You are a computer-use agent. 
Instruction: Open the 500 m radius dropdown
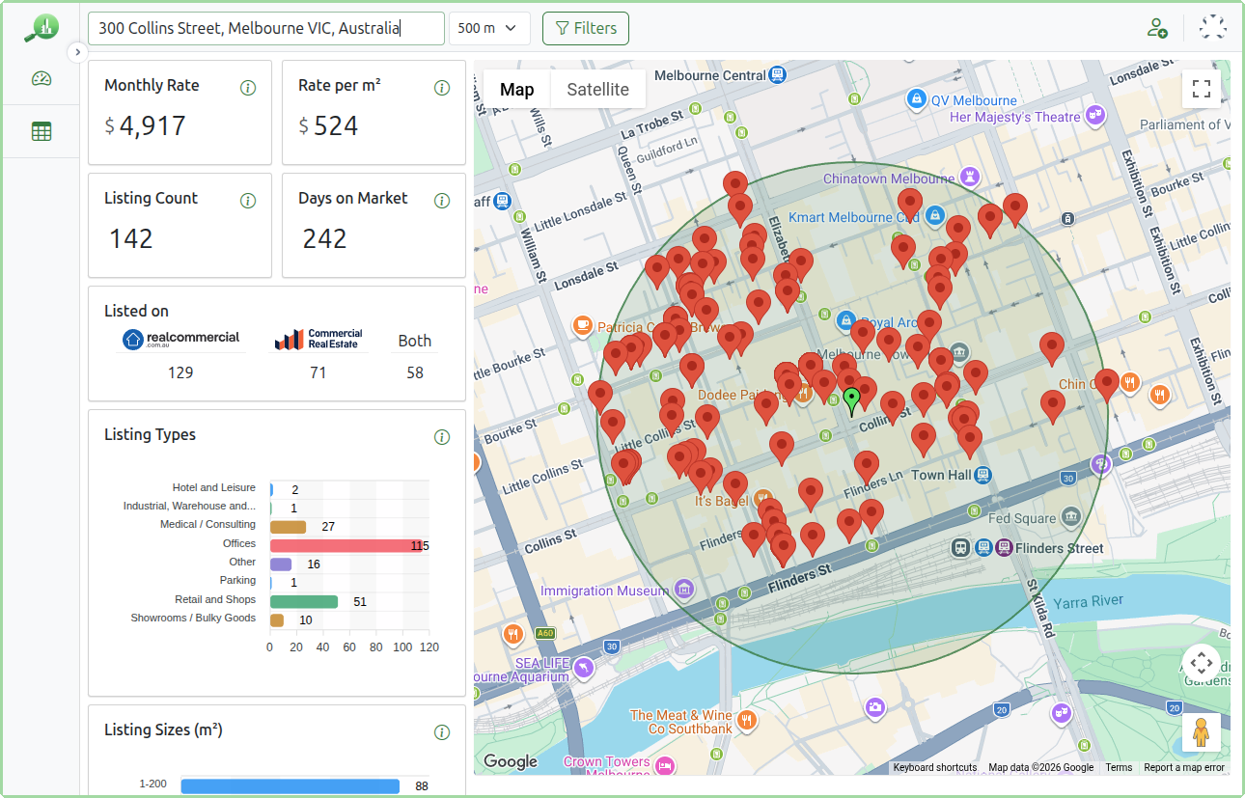489,28
